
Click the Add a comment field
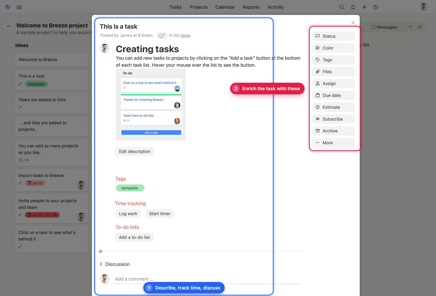click(207, 279)
